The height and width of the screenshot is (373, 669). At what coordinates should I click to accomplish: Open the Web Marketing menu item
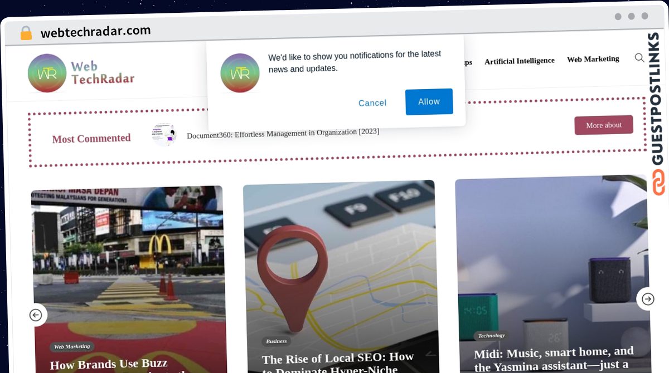593,58
